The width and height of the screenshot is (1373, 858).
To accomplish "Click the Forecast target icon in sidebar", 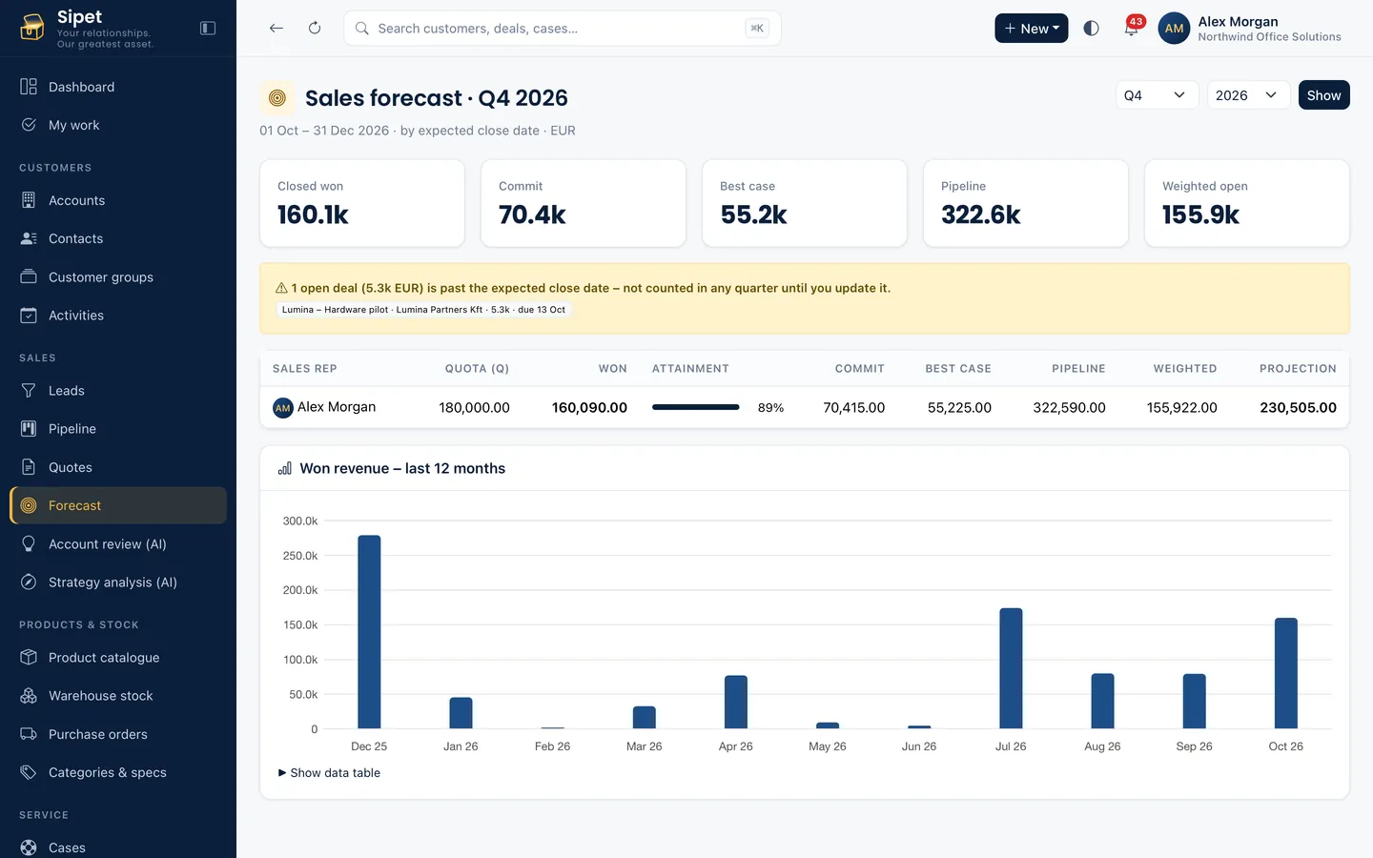I will tap(29, 505).
